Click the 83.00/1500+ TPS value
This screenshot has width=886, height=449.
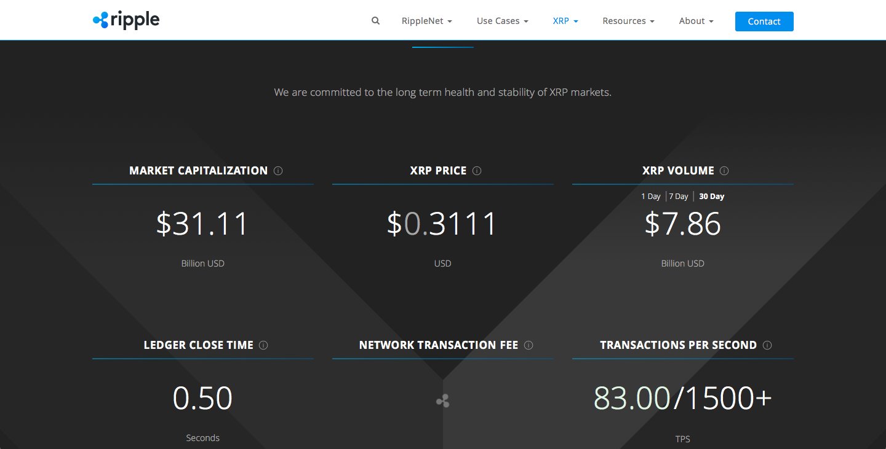click(x=682, y=398)
